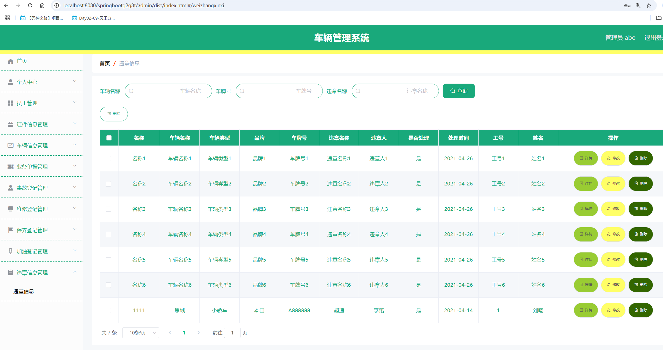Click the next page arrow in pagination

tap(198, 333)
